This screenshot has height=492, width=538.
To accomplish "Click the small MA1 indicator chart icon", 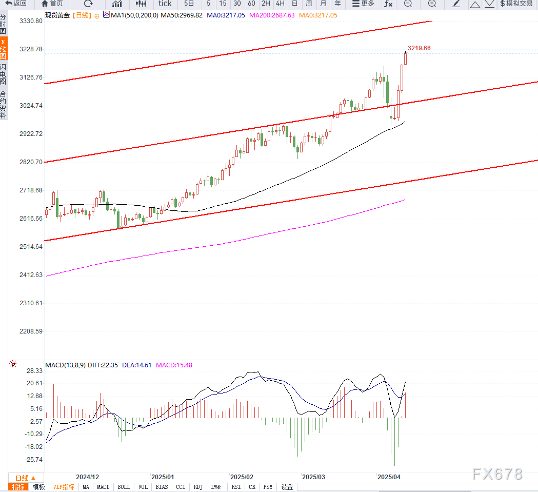I will 106,15.
